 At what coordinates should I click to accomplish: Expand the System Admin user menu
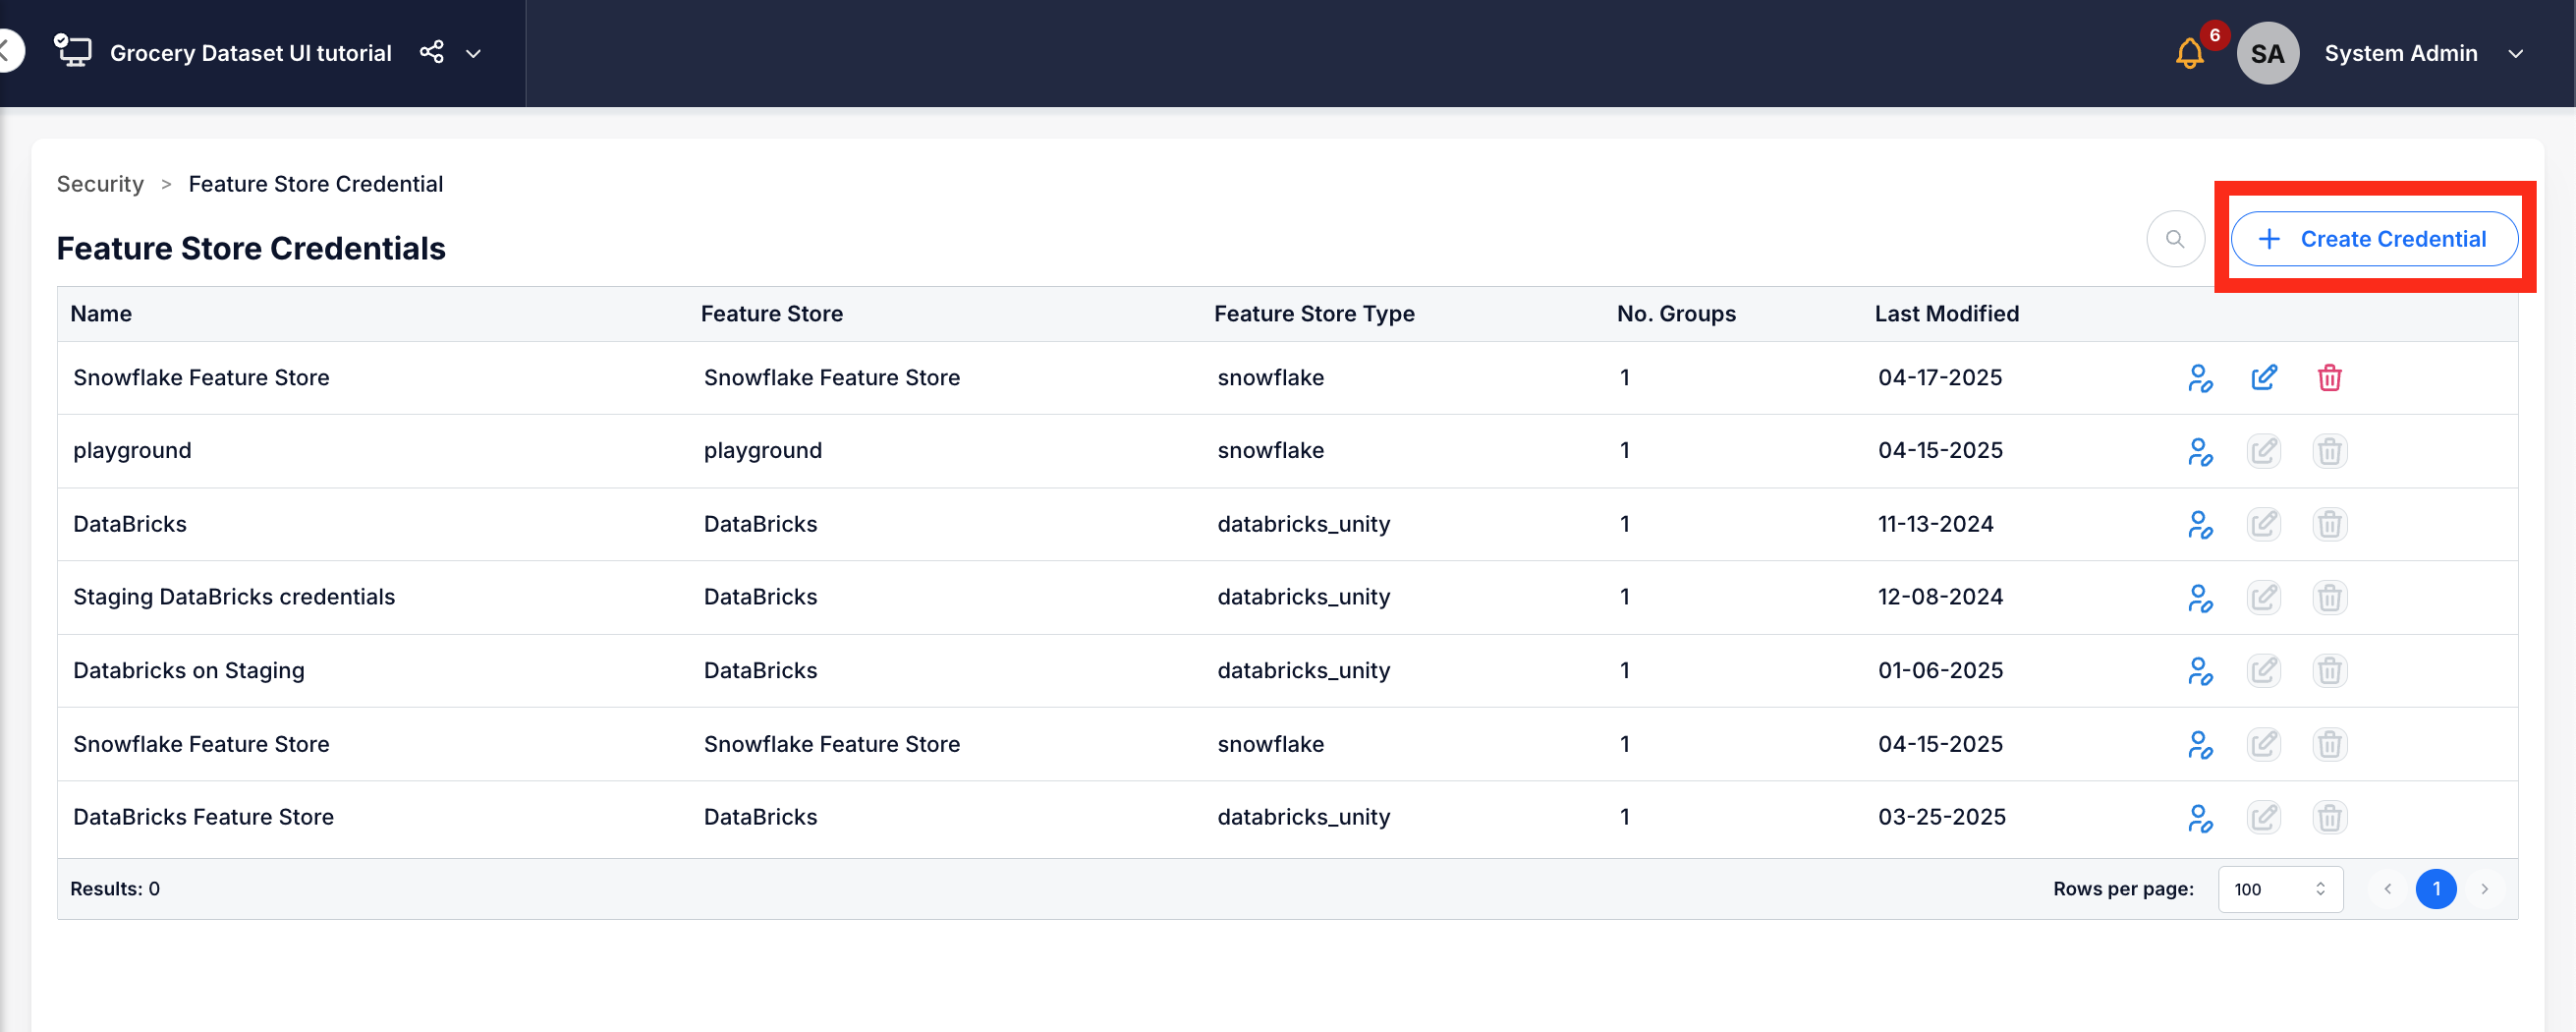2516,54
